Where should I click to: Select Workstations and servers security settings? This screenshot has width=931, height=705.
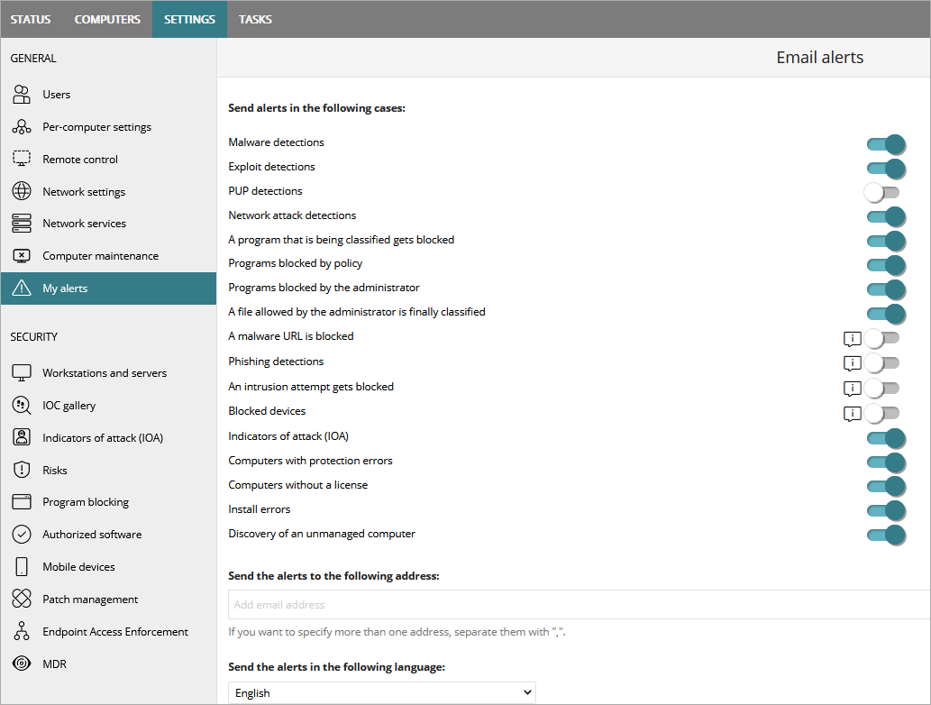click(x=105, y=372)
